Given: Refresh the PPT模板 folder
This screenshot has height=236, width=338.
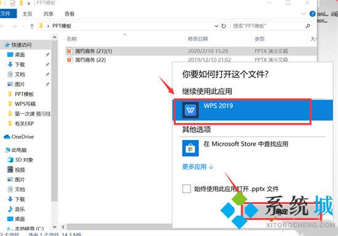Looking at the screenshot, I should [224, 26].
